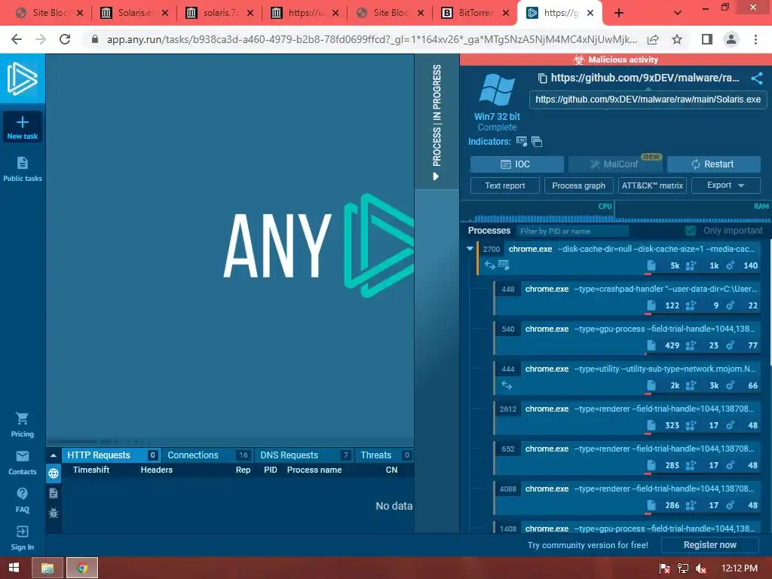Viewport: 772px width, 579px height.
Task: Reload the current page
Action: [65, 39]
